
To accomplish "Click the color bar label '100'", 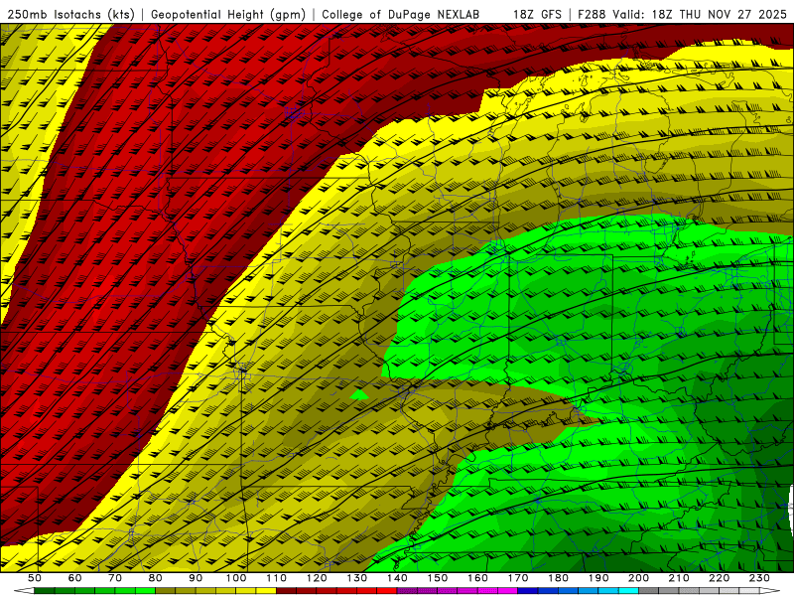I will point(236,578).
